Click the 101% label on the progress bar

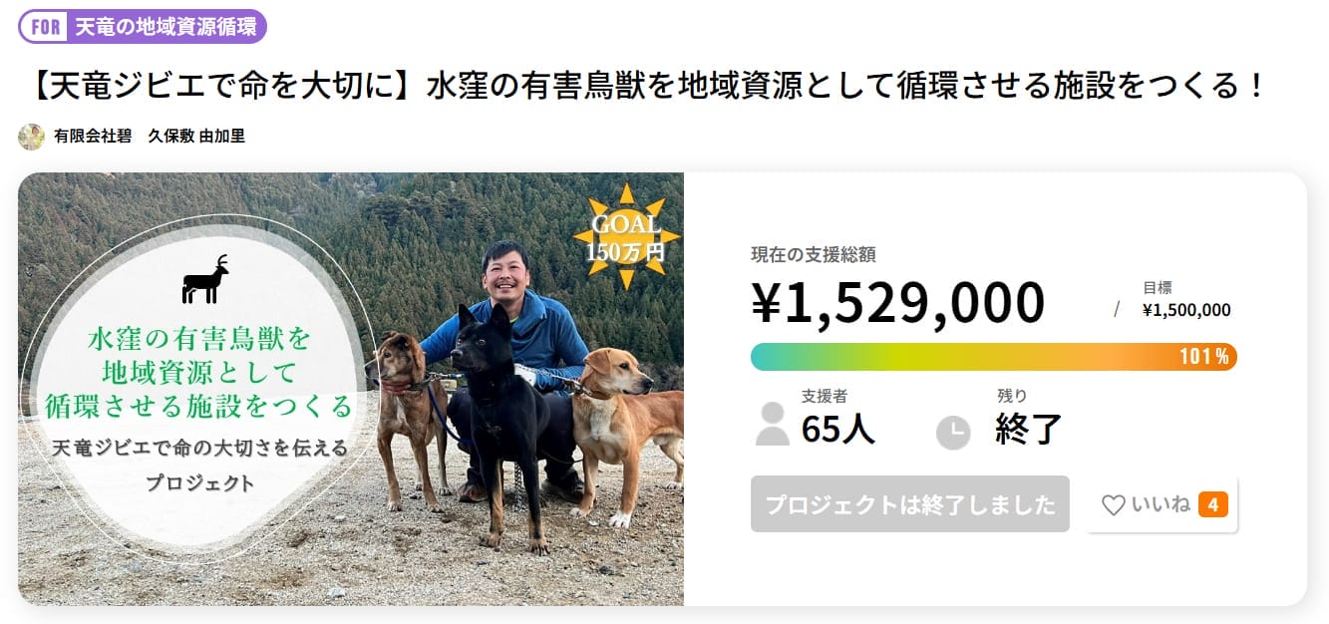pos(1203,357)
